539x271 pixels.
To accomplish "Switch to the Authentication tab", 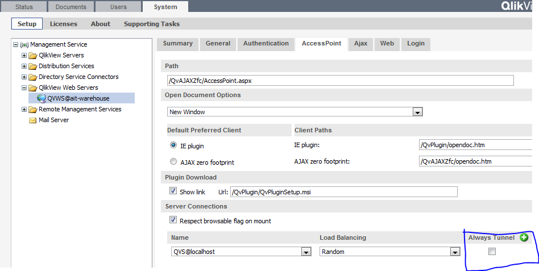I will 266,44.
